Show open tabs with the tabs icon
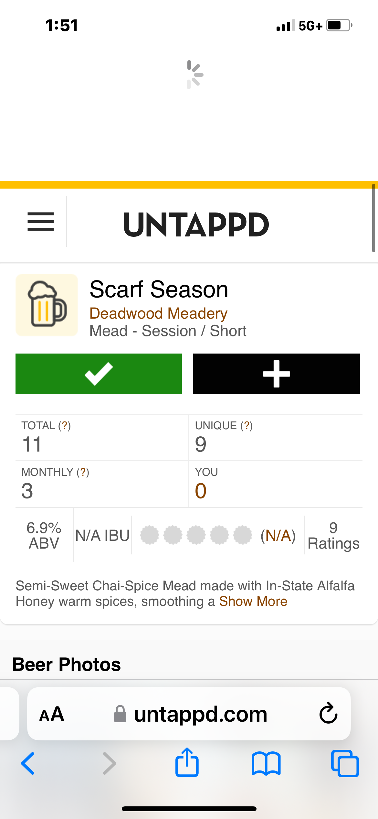 coord(345,763)
